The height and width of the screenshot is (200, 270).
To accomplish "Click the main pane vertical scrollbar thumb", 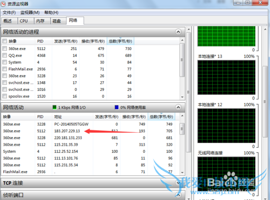I will (188, 92).
